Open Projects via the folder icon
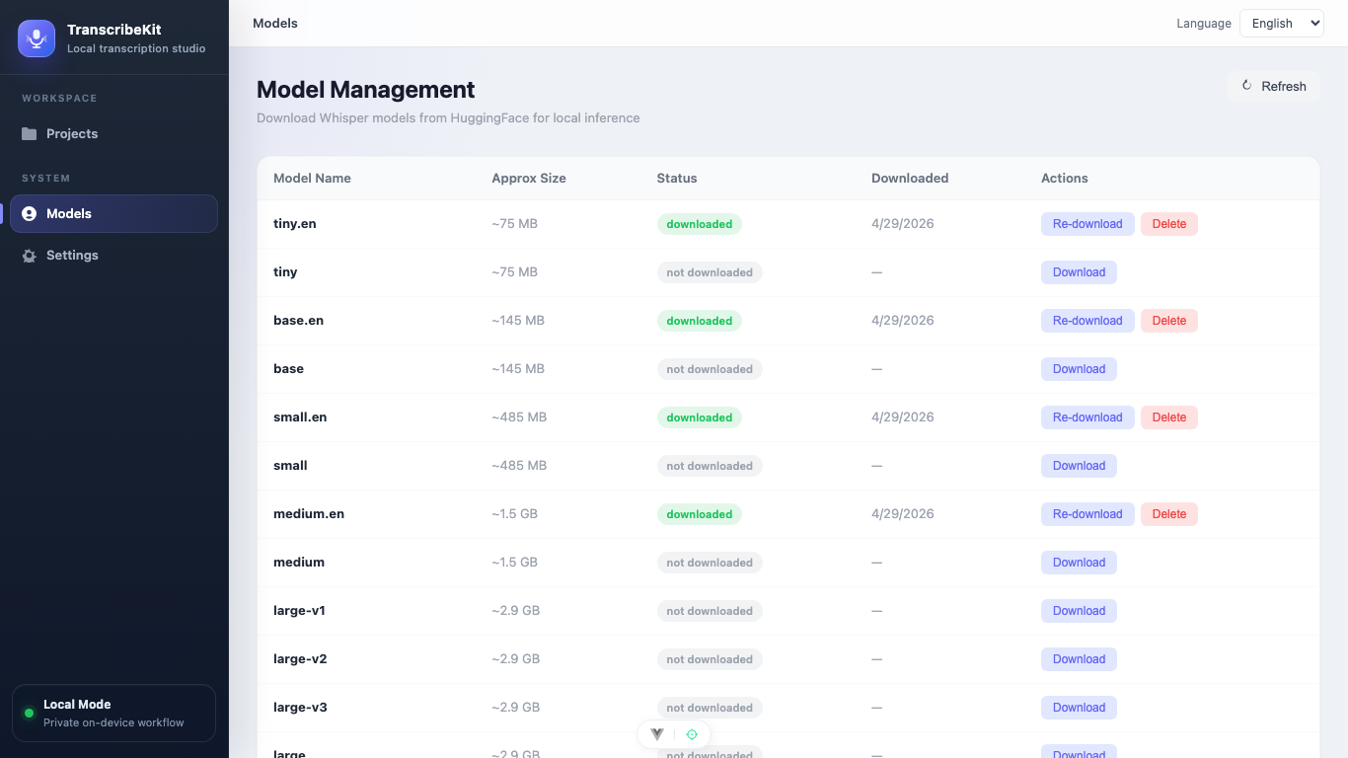Image resolution: width=1348 pixels, height=758 pixels. 30,134
